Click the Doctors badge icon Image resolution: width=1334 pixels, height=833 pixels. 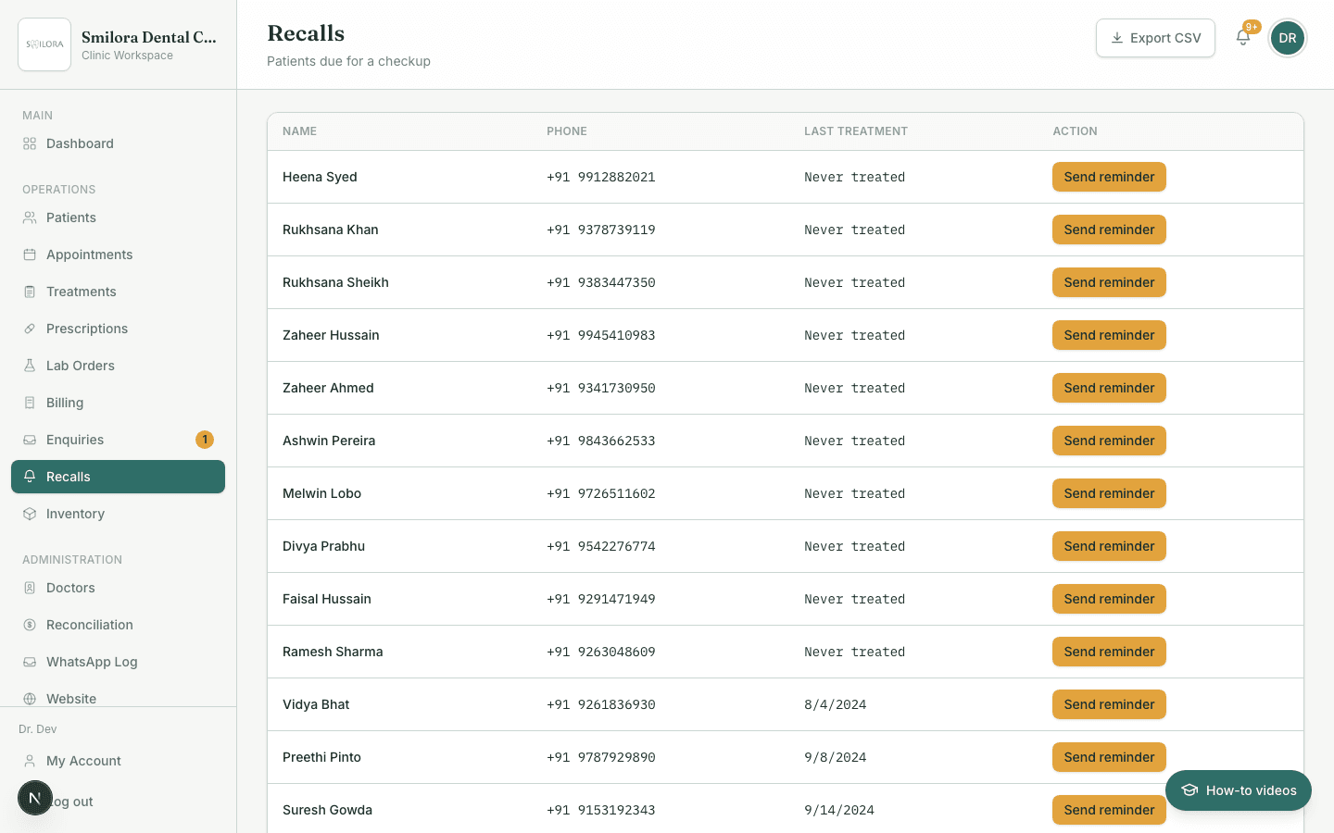click(x=30, y=588)
